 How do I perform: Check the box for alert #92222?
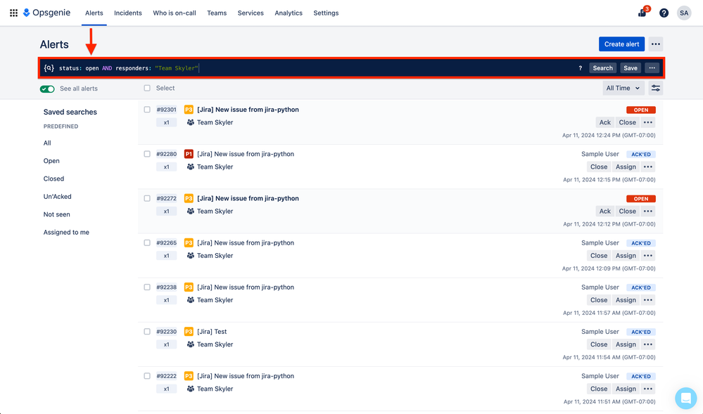pyautogui.click(x=147, y=376)
